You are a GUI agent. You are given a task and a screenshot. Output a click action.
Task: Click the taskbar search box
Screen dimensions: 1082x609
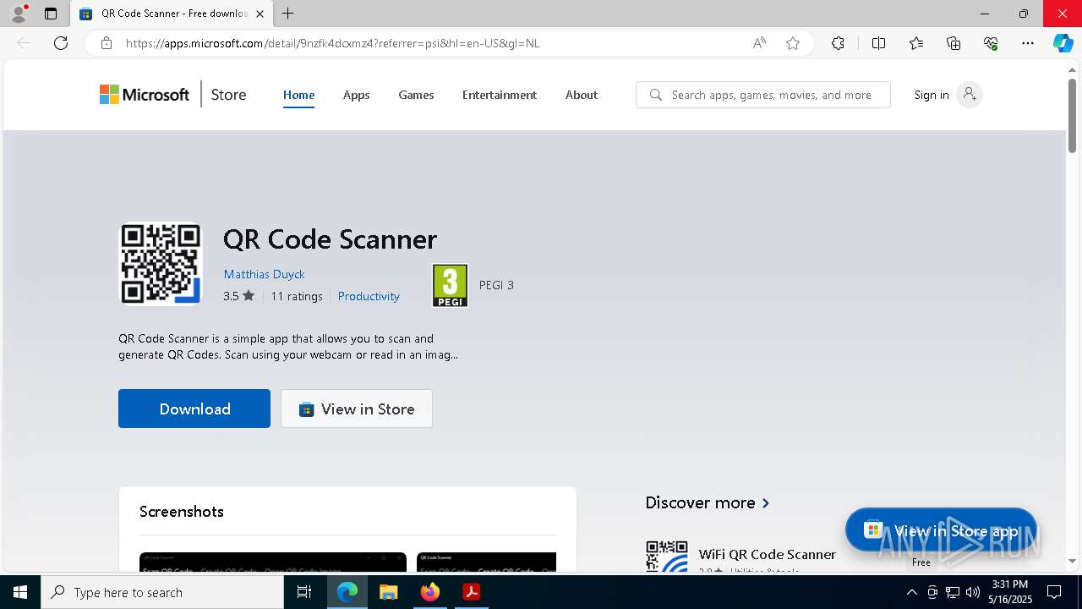(162, 592)
